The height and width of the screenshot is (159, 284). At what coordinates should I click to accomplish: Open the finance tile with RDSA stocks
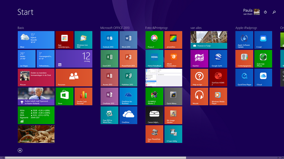(36, 115)
